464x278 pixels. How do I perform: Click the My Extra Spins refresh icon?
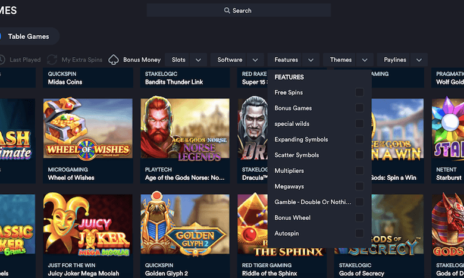tap(52, 60)
